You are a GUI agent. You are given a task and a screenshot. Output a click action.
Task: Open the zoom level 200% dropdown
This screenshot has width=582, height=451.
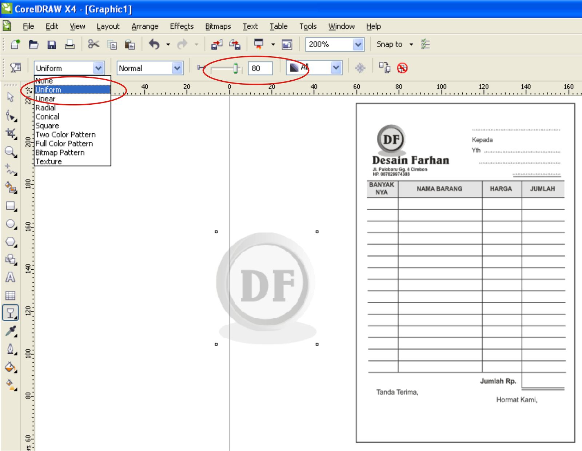[x=358, y=44]
